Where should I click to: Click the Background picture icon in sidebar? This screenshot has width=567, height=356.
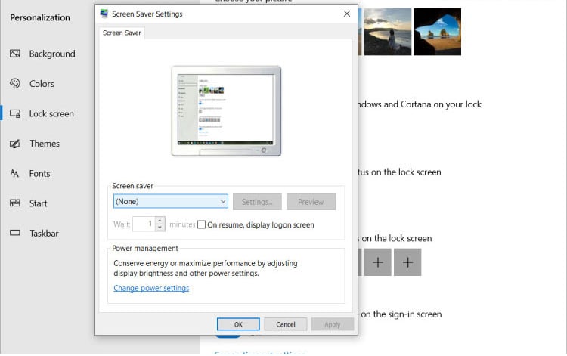[x=14, y=54]
